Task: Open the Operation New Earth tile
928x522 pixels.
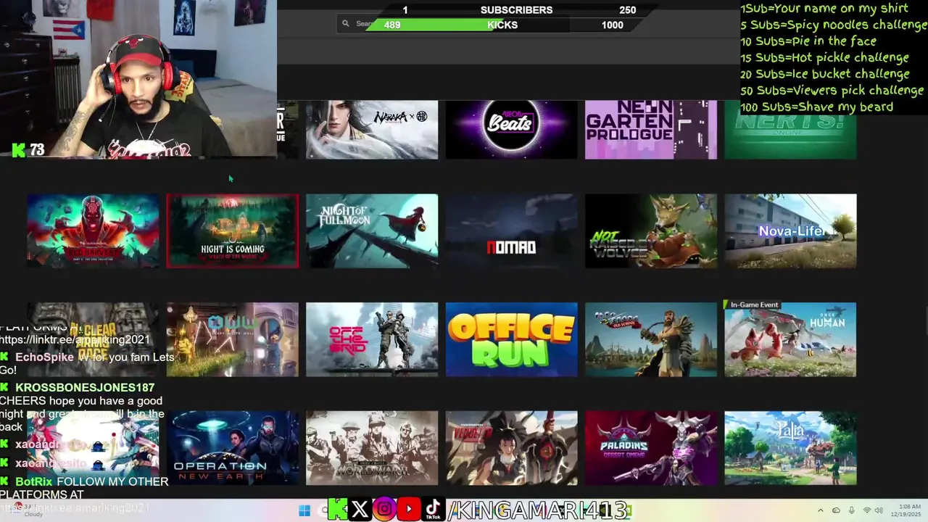Action: coord(232,448)
